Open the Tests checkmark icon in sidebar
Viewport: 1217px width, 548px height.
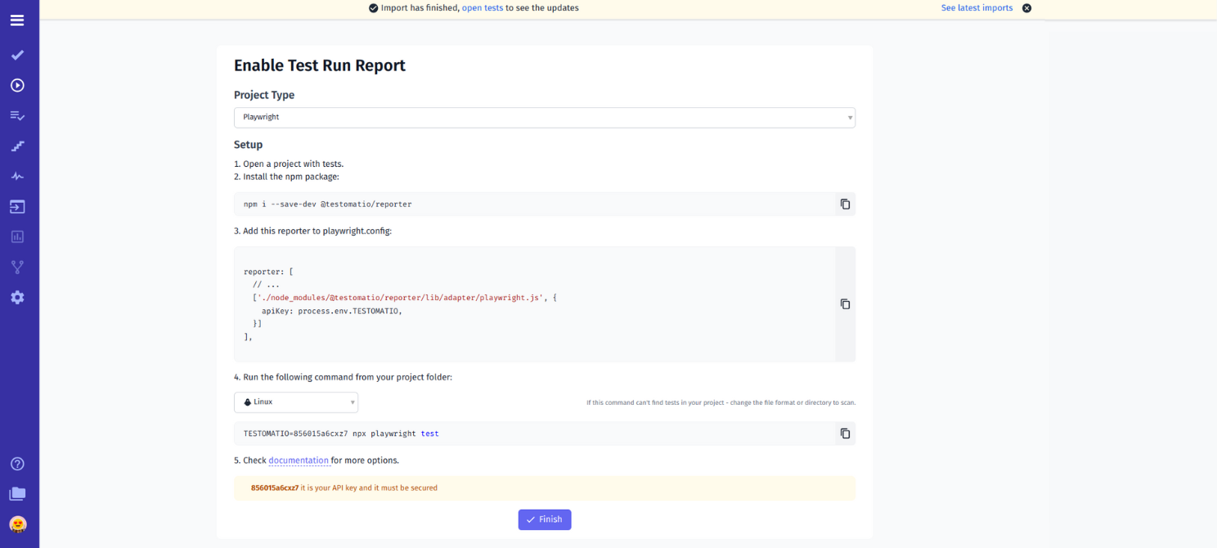point(17,55)
